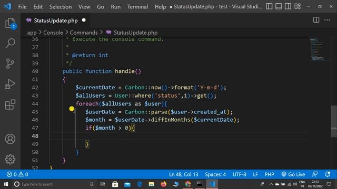The image size is (337, 189).
Task: Start Go Live server
Action: pos(293,174)
